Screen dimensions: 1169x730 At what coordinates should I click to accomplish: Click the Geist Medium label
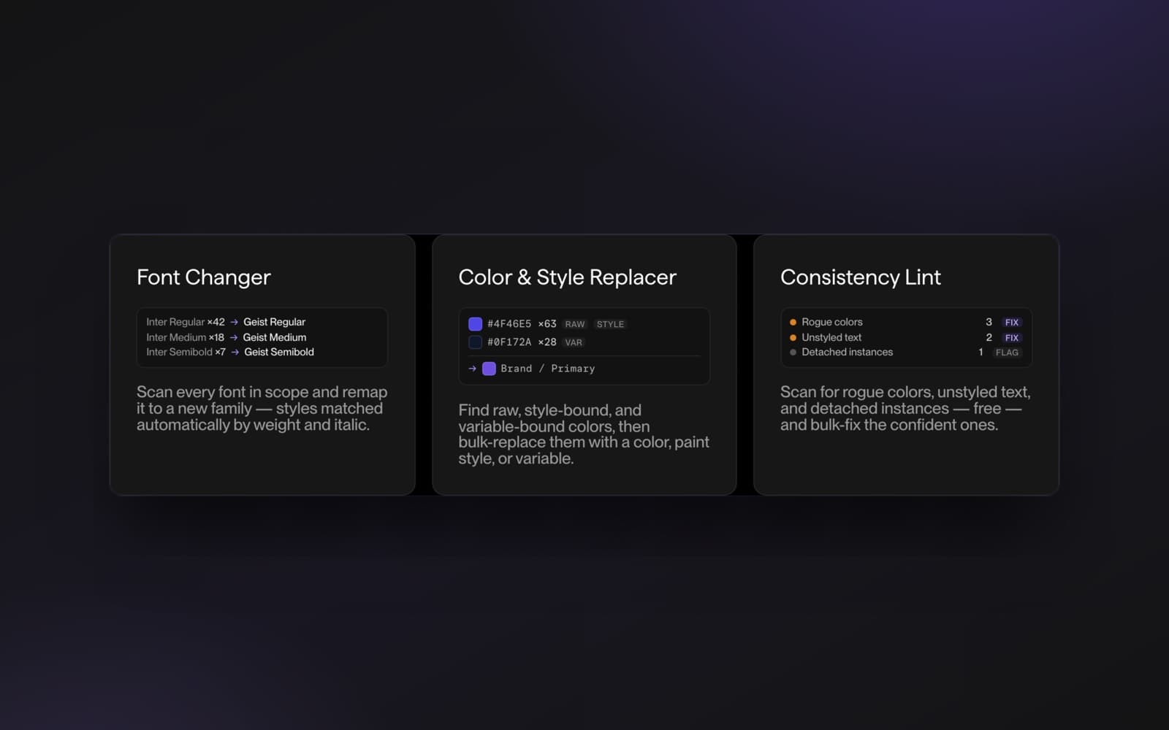275,337
